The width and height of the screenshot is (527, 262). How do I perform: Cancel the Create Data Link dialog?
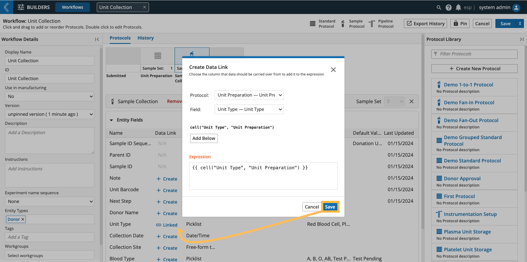pyautogui.click(x=312, y=207)
